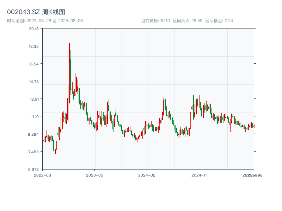Click the 当前价格 10.10 label
This screenshot has width=282, height=211.
pos(155,21)
